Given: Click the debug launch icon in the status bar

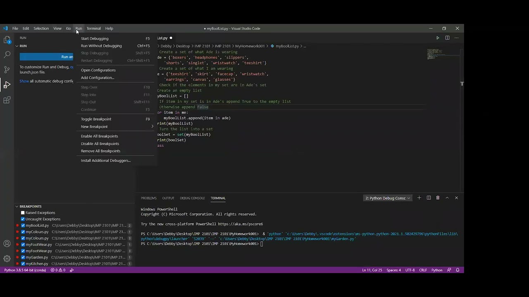Looking at the screenshot, I should click(x=72, y=270).
